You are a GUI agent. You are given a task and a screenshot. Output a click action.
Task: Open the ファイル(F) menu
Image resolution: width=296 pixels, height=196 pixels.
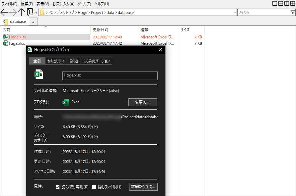click(x=9, y=4)
